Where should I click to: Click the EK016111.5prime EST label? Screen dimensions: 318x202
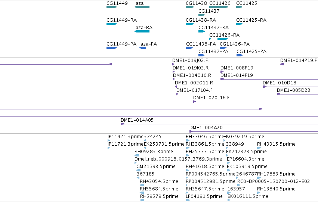[248, 196]
